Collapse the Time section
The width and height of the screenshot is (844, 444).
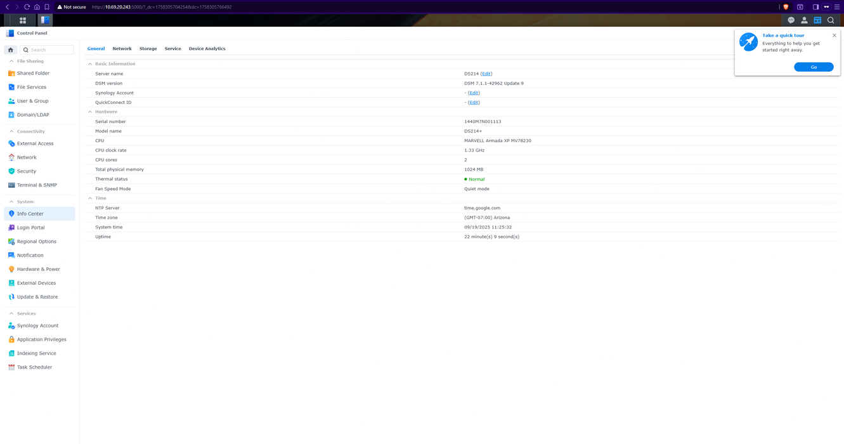tap(90, 199)
